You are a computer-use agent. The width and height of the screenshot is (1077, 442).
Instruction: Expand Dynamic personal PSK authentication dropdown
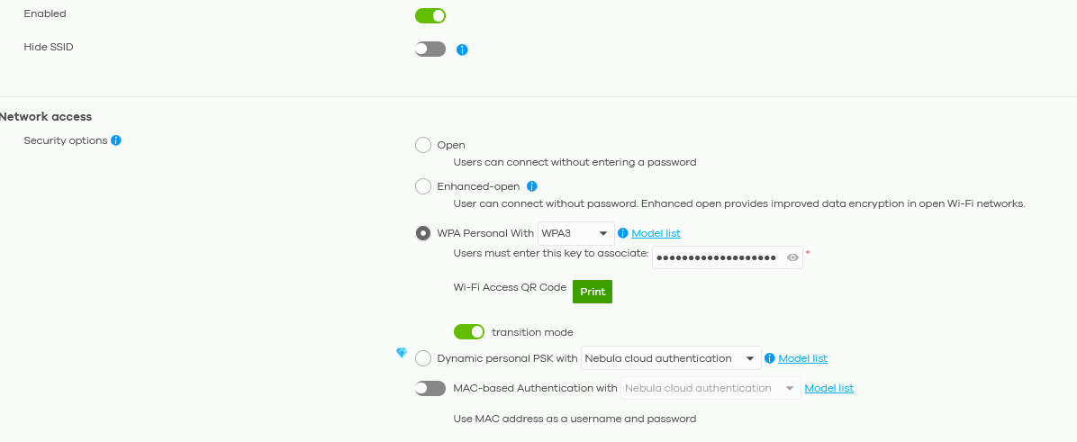coord(671,358)
